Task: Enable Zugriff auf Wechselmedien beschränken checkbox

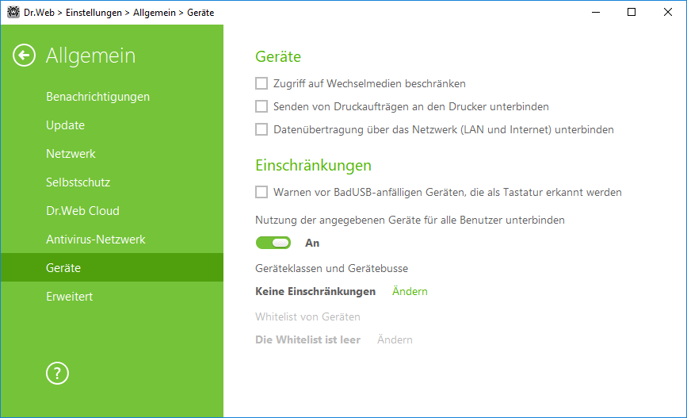Action: [x=261, y=83]
